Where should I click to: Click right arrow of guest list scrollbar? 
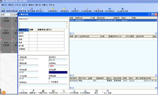pos(156,33)
